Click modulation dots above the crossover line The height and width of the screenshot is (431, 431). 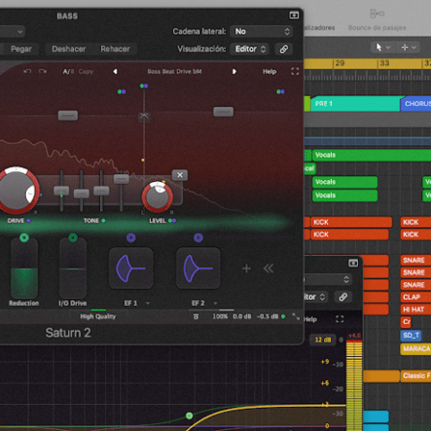tap(144, 86)
